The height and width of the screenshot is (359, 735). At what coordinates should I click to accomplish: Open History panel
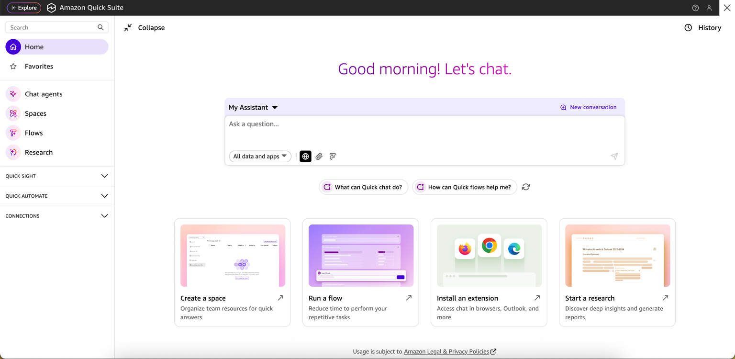[702, 28]
